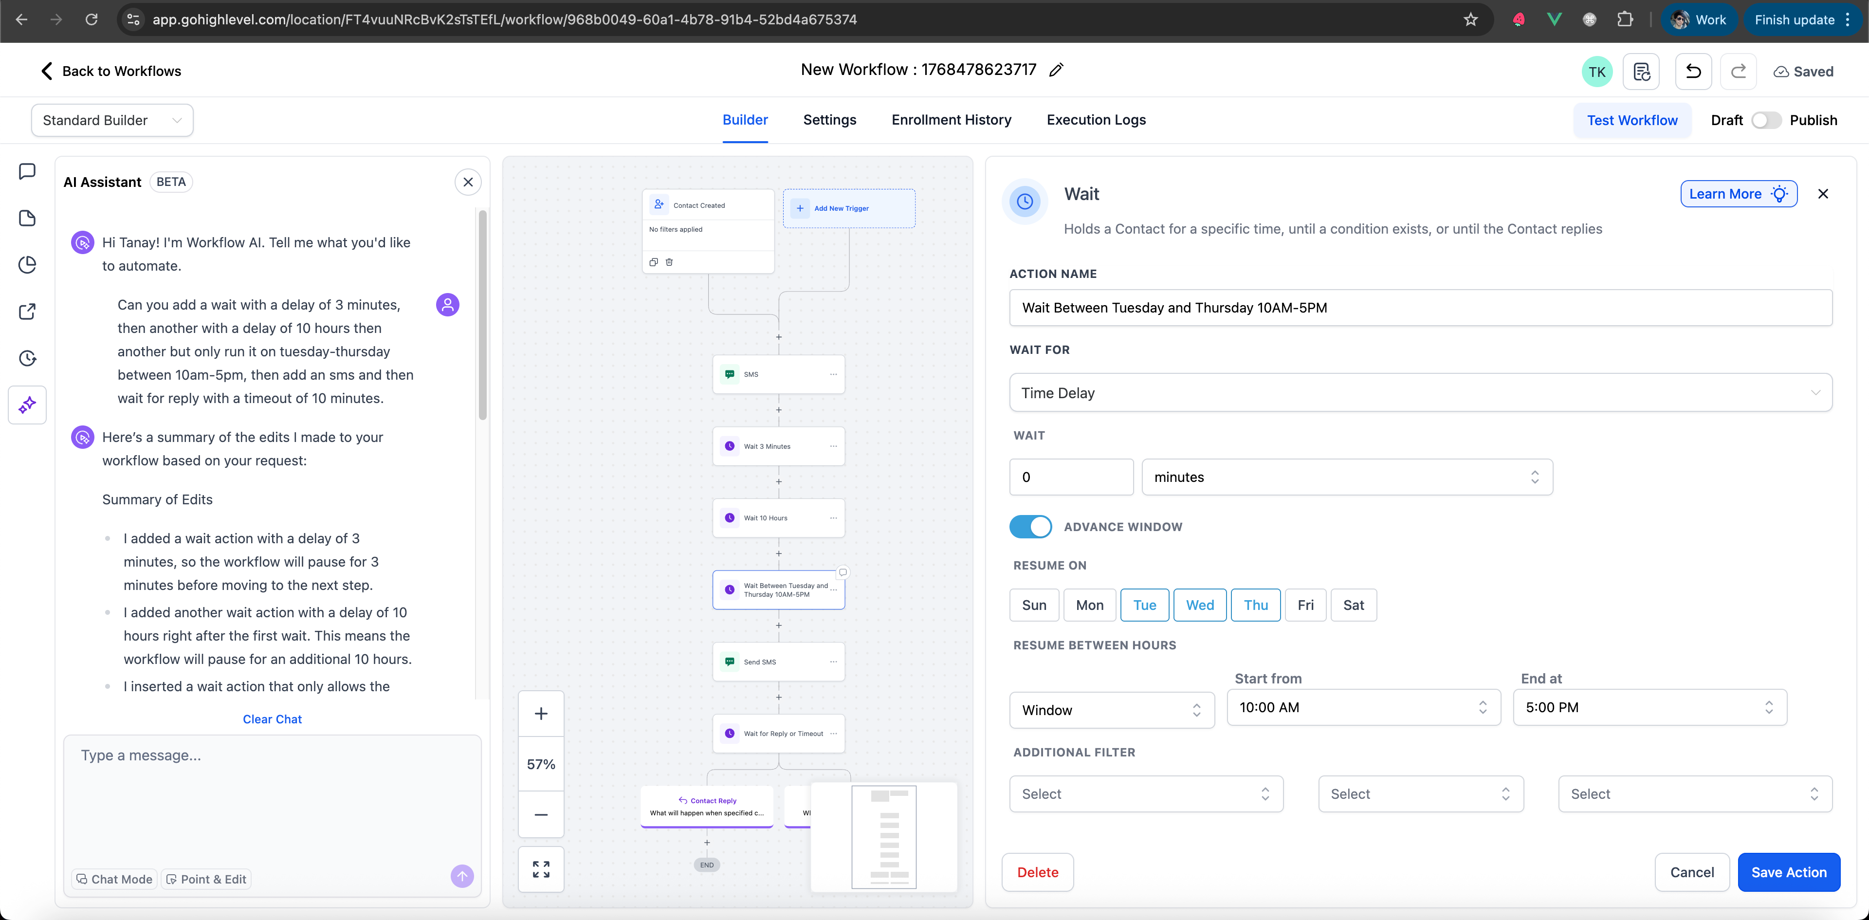Click the Save Action button
1869x920 pixels.
click(x=1789, y=872)
